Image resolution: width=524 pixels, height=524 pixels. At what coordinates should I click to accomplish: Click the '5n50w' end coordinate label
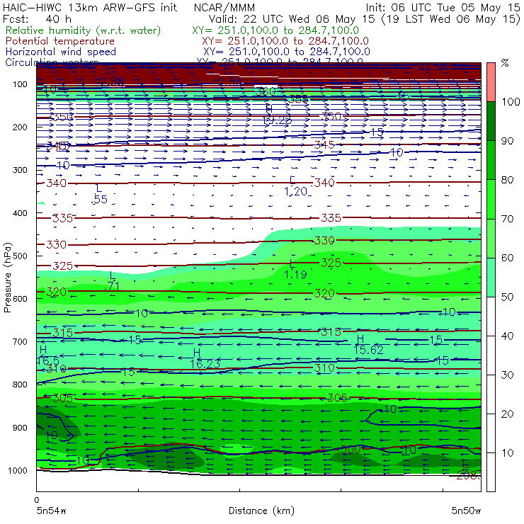pos(466,511)
